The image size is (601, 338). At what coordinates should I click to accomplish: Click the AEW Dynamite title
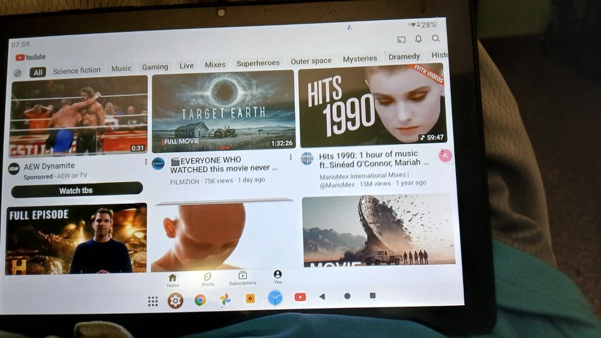pyautogui.click(x=49, y=166)
